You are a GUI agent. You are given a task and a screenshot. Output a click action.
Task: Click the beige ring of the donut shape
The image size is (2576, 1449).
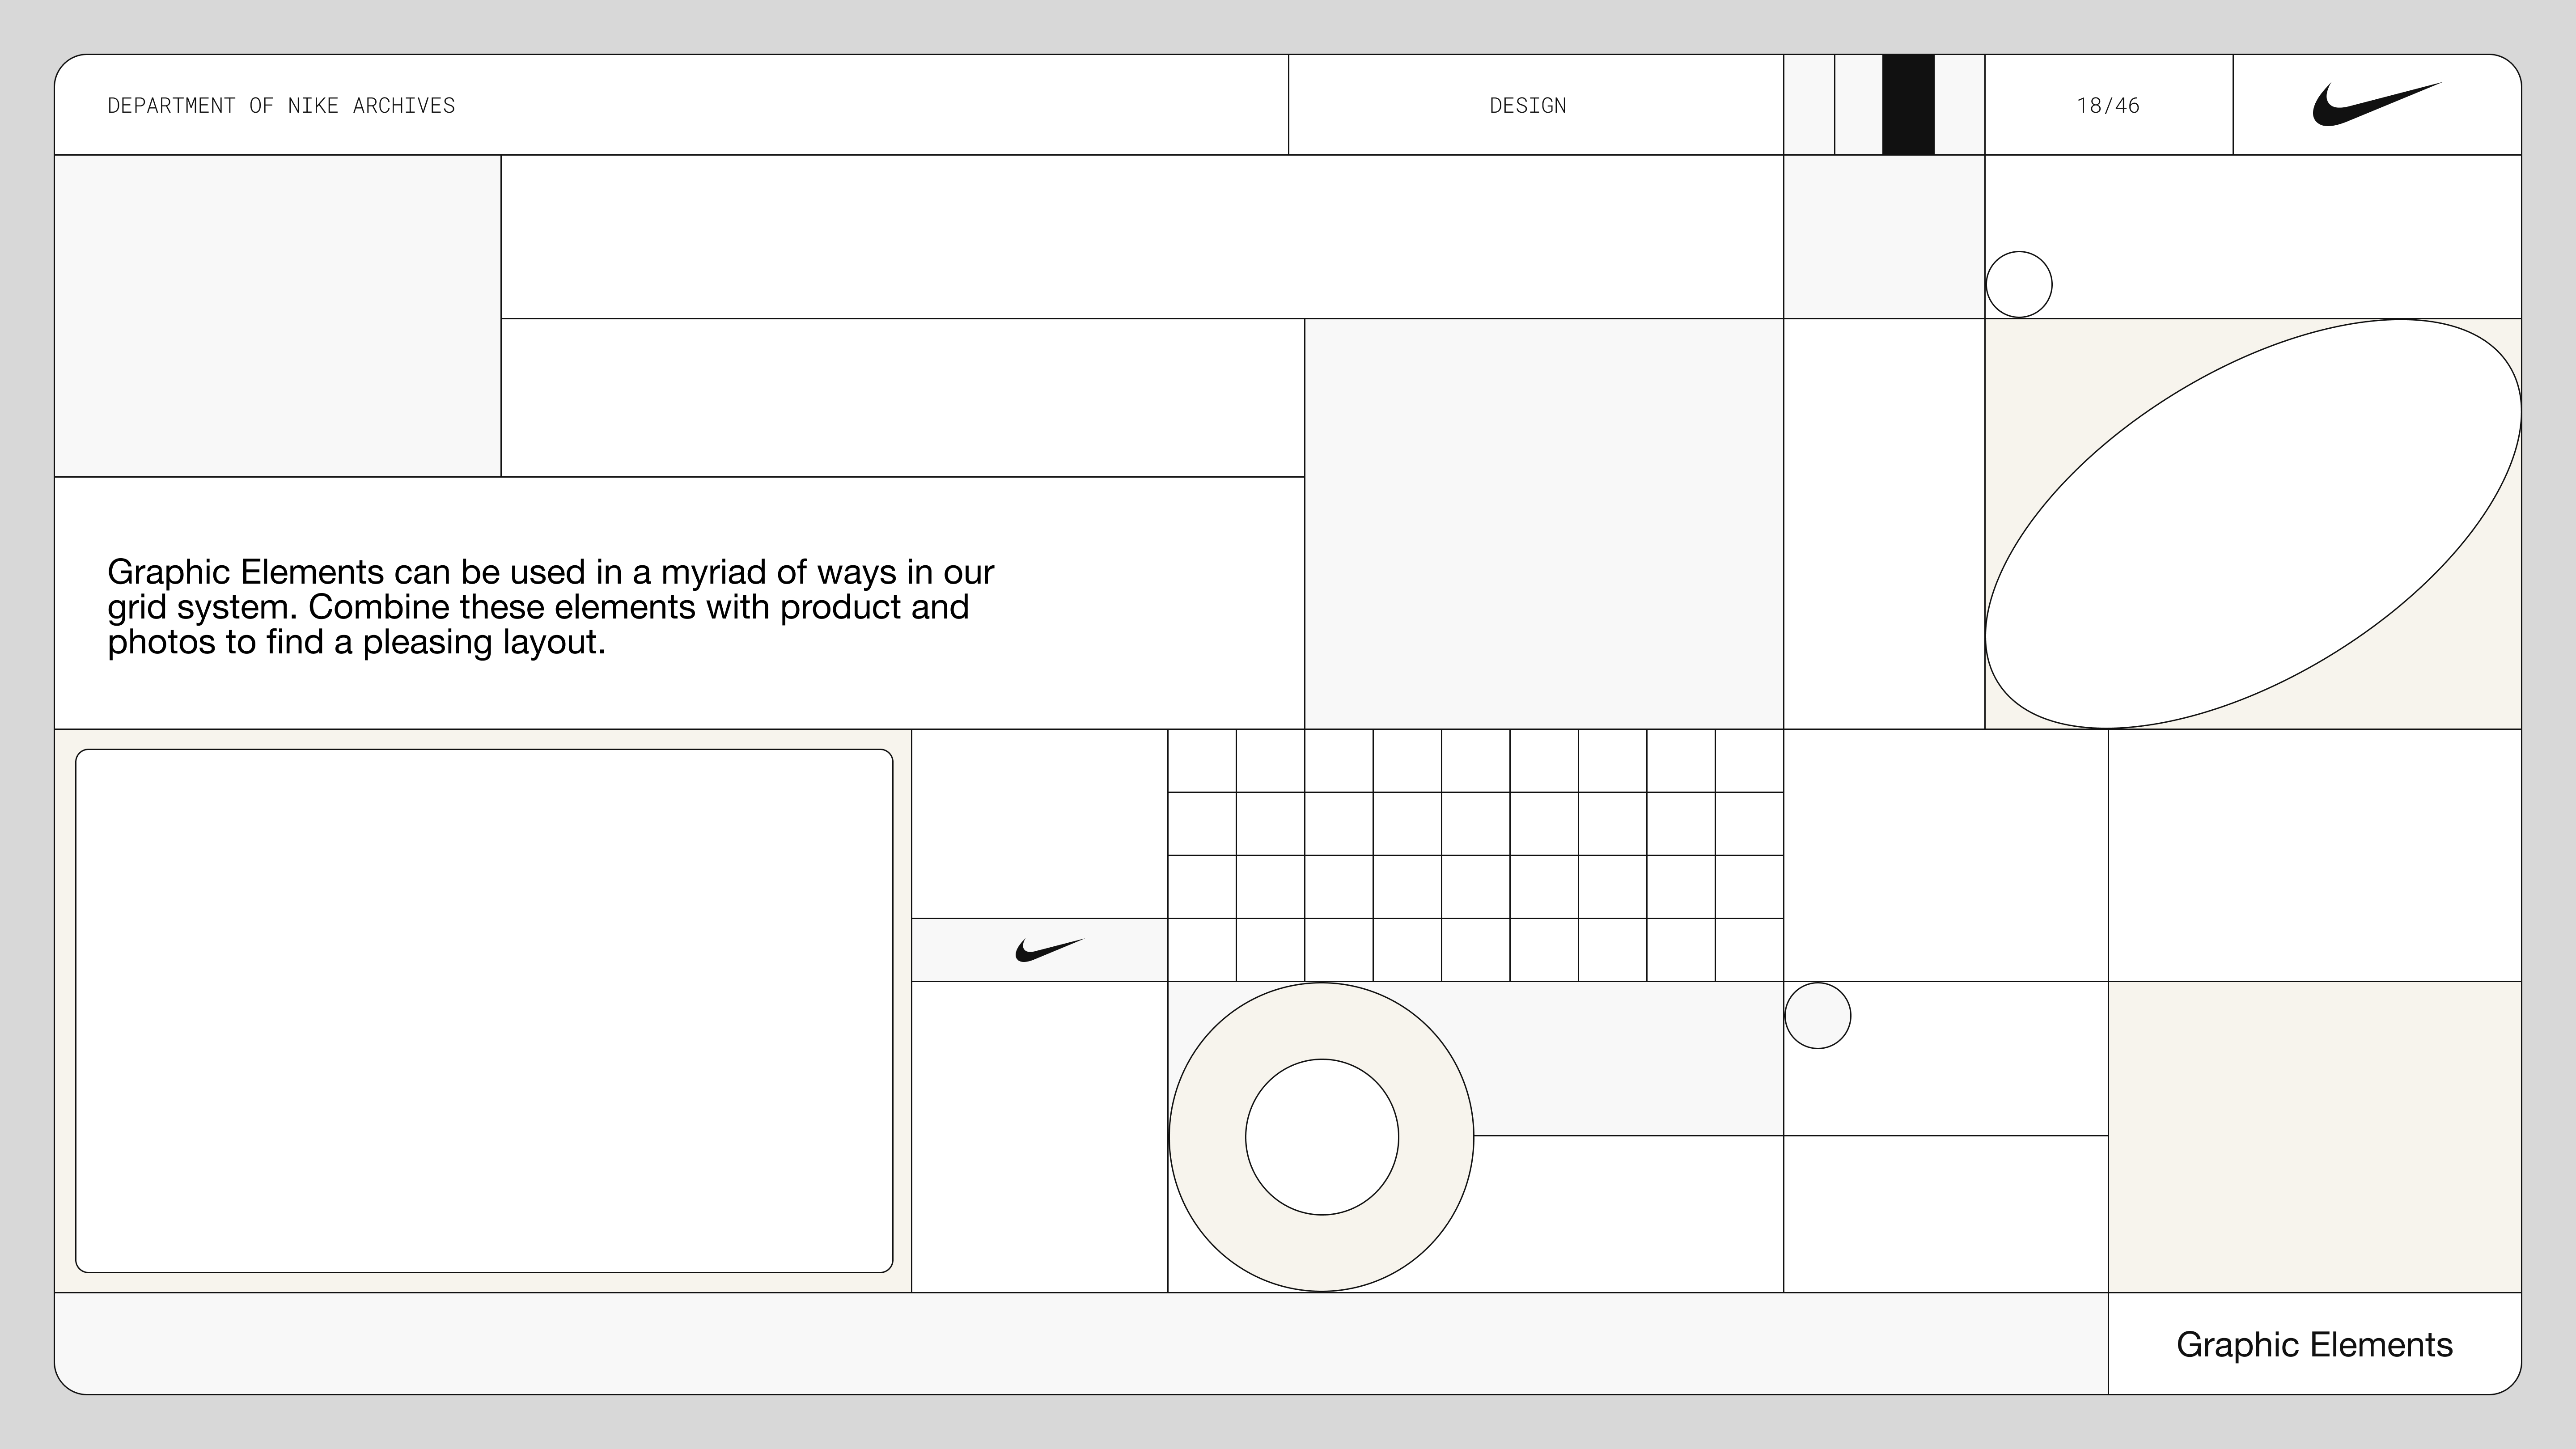[x=1208, y=1137]
